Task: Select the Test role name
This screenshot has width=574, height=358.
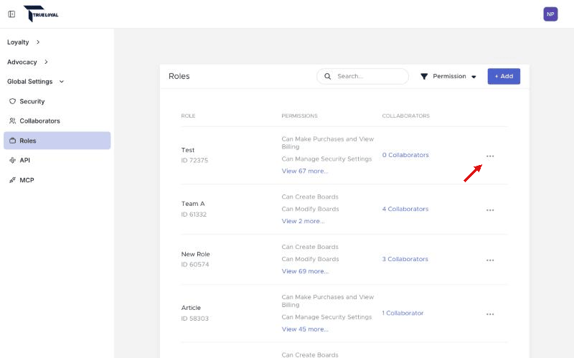Action: click(x=188, y=150)
